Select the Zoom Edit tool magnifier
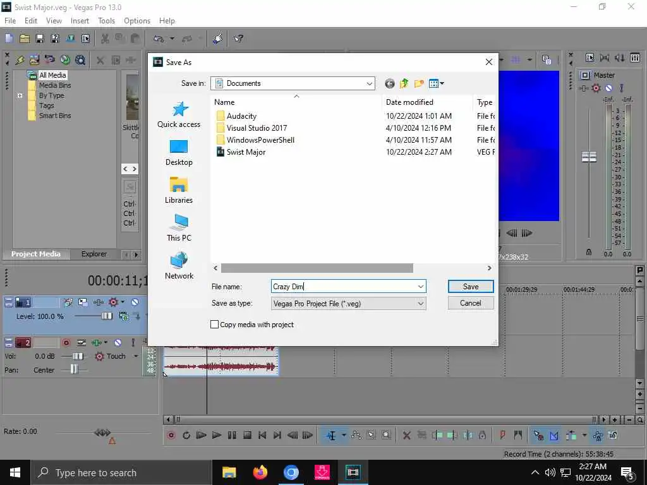This screenshot has height=485, width=647. (x=387, y=436)
